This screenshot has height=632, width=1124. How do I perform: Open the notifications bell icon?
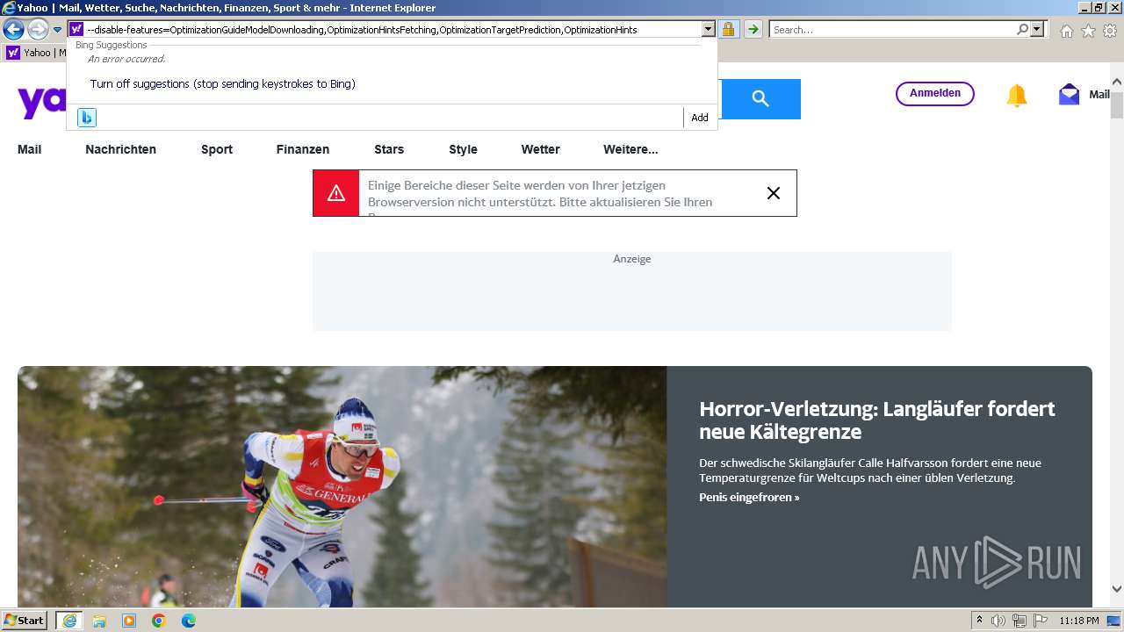coord(1016,95)
